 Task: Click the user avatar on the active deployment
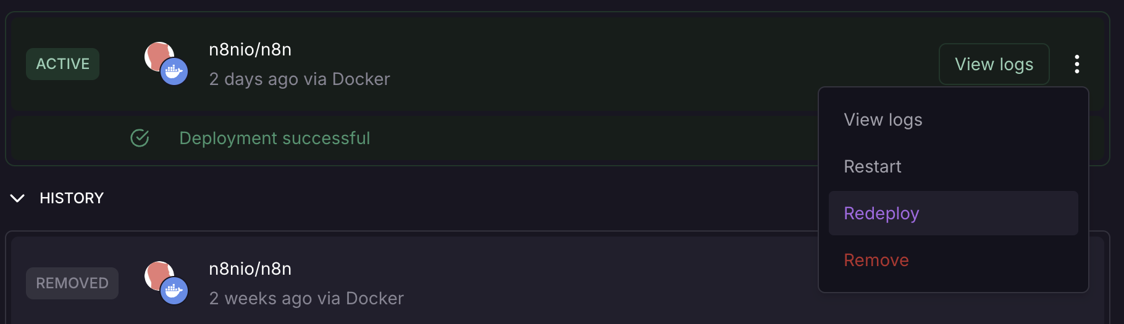pyautogui.click(x=156, y=54)
